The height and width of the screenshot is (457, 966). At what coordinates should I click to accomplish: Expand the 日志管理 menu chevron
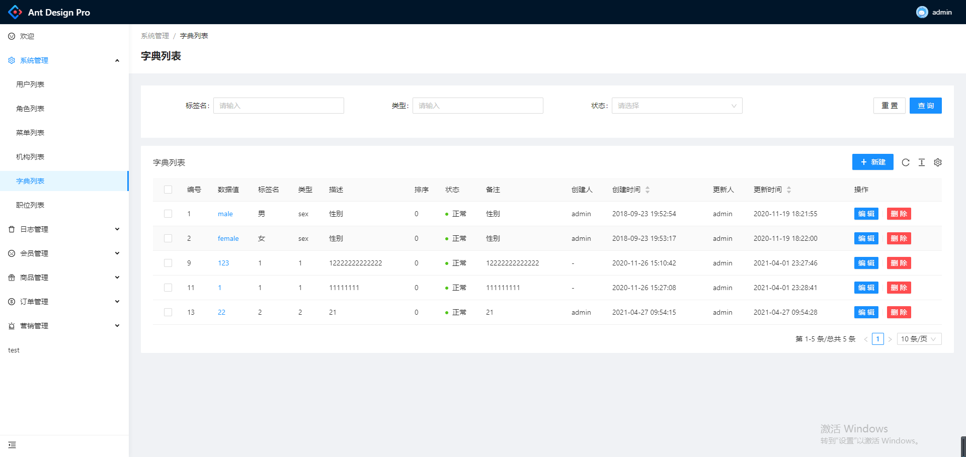click(117, 229)
